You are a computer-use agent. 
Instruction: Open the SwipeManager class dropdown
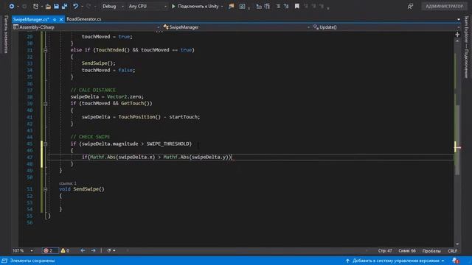[x=236, y=27]
